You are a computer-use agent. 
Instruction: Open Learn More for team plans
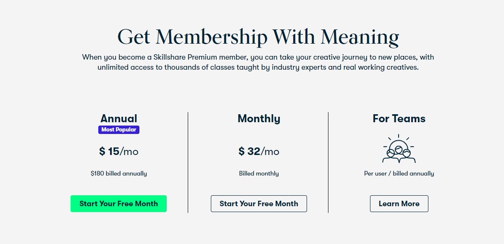pos(399,203)
